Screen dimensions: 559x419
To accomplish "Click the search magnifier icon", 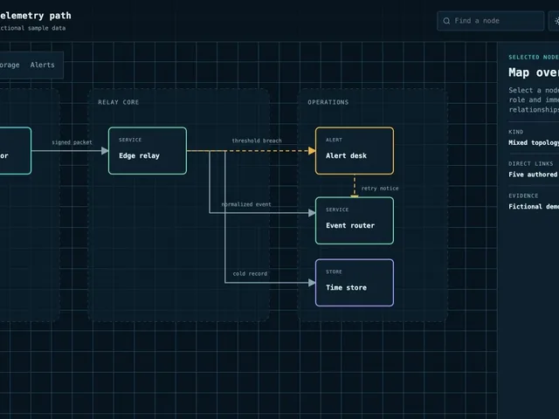I will [x=446, y=21].
